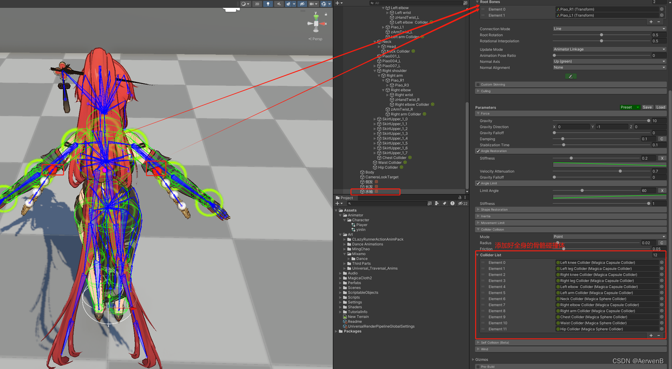The height and width of the screenshot is (369, 672).
Task: Click the Save parameters button
Action: pyautogui.click(x=647, y=107)
